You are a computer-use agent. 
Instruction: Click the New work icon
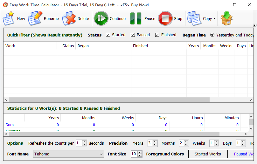pyautogui.click(x=9, y=18)
